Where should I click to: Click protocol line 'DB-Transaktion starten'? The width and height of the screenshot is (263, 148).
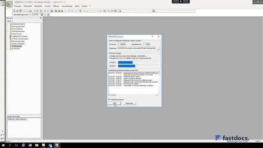[131, 84]
